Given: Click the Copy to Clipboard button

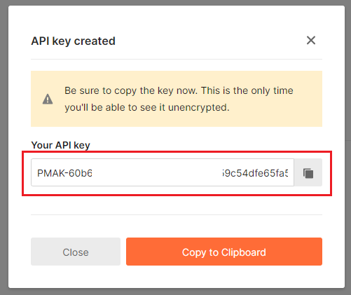Looking at the screenshot, I should click(x=224, y=252).
